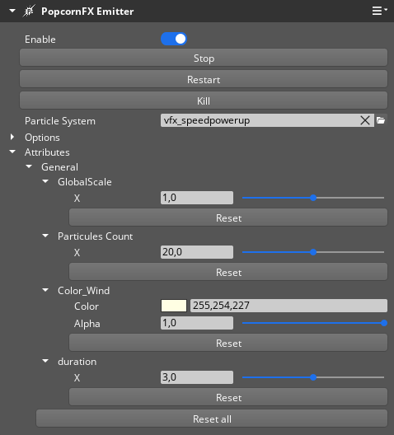Open the Color_Wind color swatch

[174, 306]
